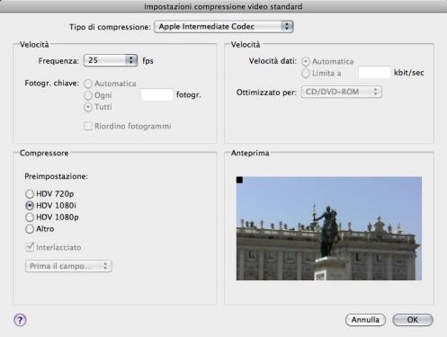Open Frequenza frame rate combo box
The width and height of the screenshot is (447, 337).
pyautogui.click(x=111, y=60)
